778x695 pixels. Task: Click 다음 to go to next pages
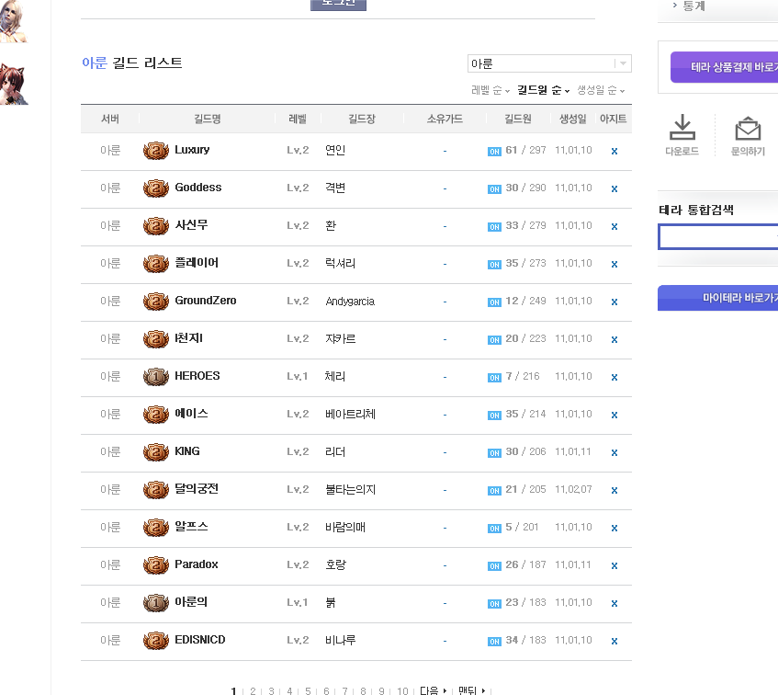433,690
